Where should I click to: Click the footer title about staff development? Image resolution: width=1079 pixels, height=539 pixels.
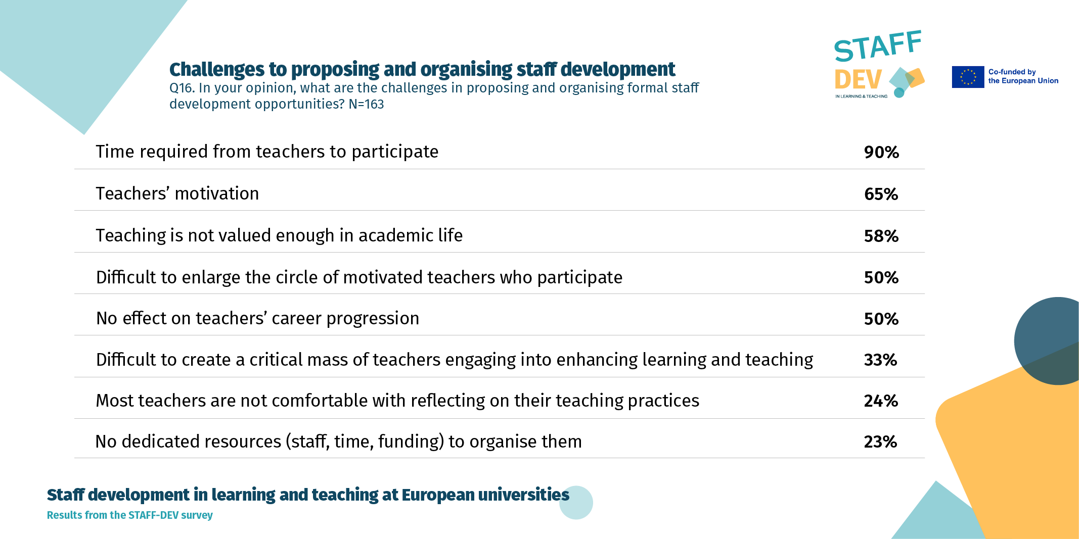pos(308,495)
